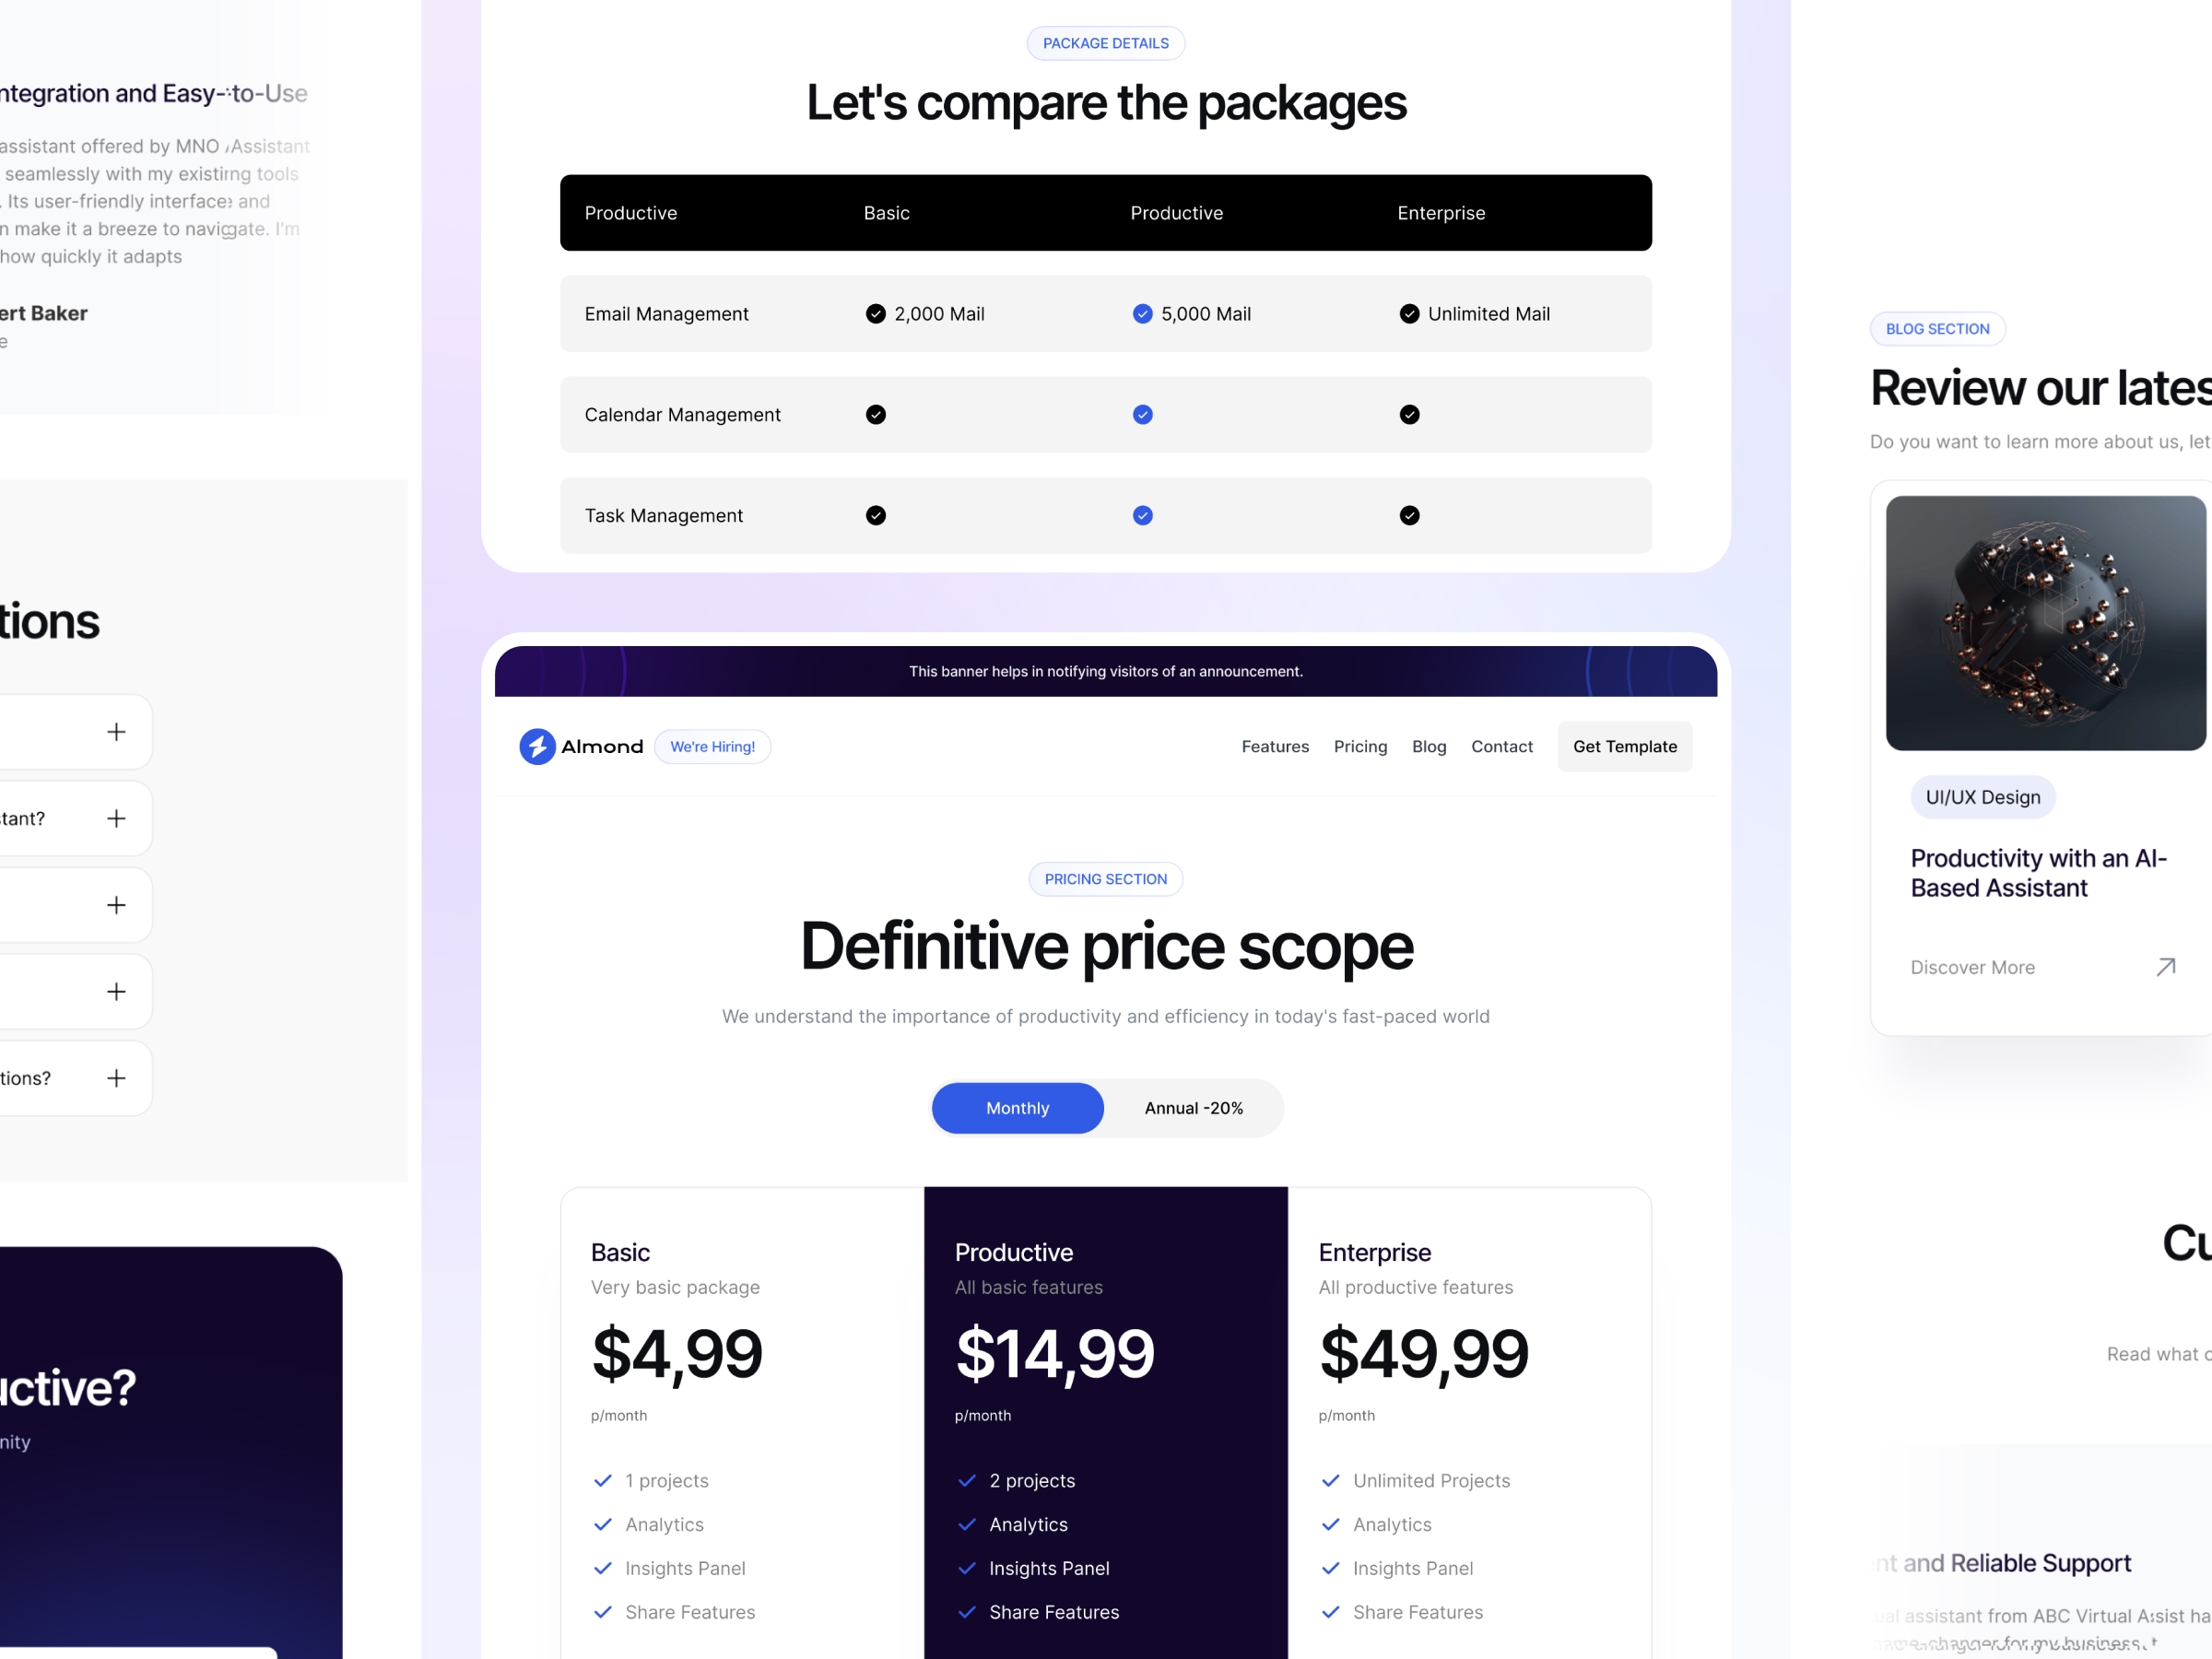Click the dark checkmark icon for Basic Task Management
This screenshot has height=1659, width=2212.
[877, 514]
